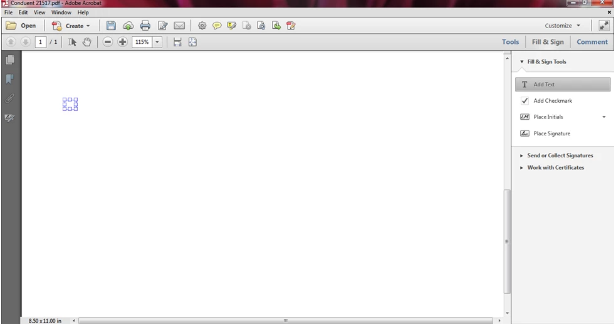Image resolution: width=616 pixels, height=324 pixels.
Task: Select the highlight text tool icon
Action: [232, 26]
